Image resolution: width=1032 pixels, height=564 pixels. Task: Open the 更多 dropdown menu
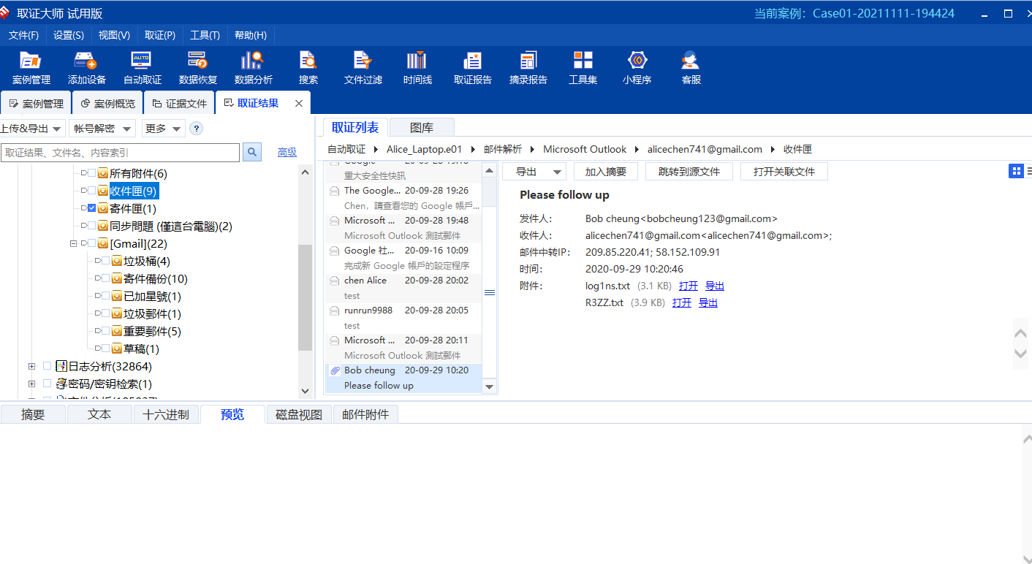click(162, 128)
